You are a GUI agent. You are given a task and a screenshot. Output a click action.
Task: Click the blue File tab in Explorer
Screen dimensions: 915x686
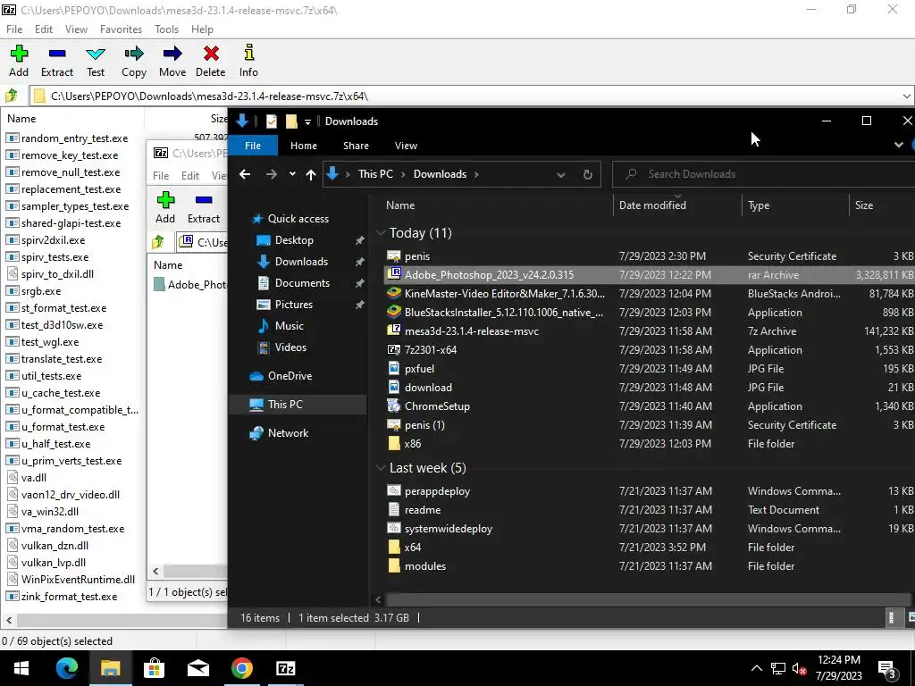coord(253,146)
